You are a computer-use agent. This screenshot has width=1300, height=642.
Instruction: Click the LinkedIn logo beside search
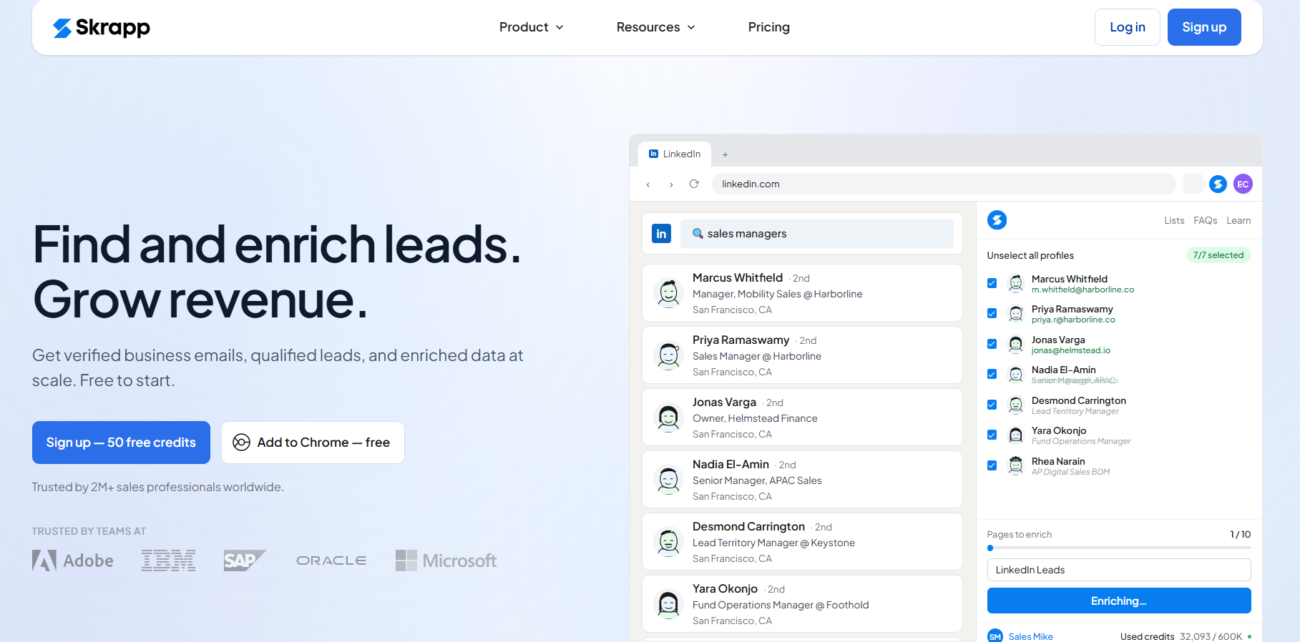tap(661, 233)
